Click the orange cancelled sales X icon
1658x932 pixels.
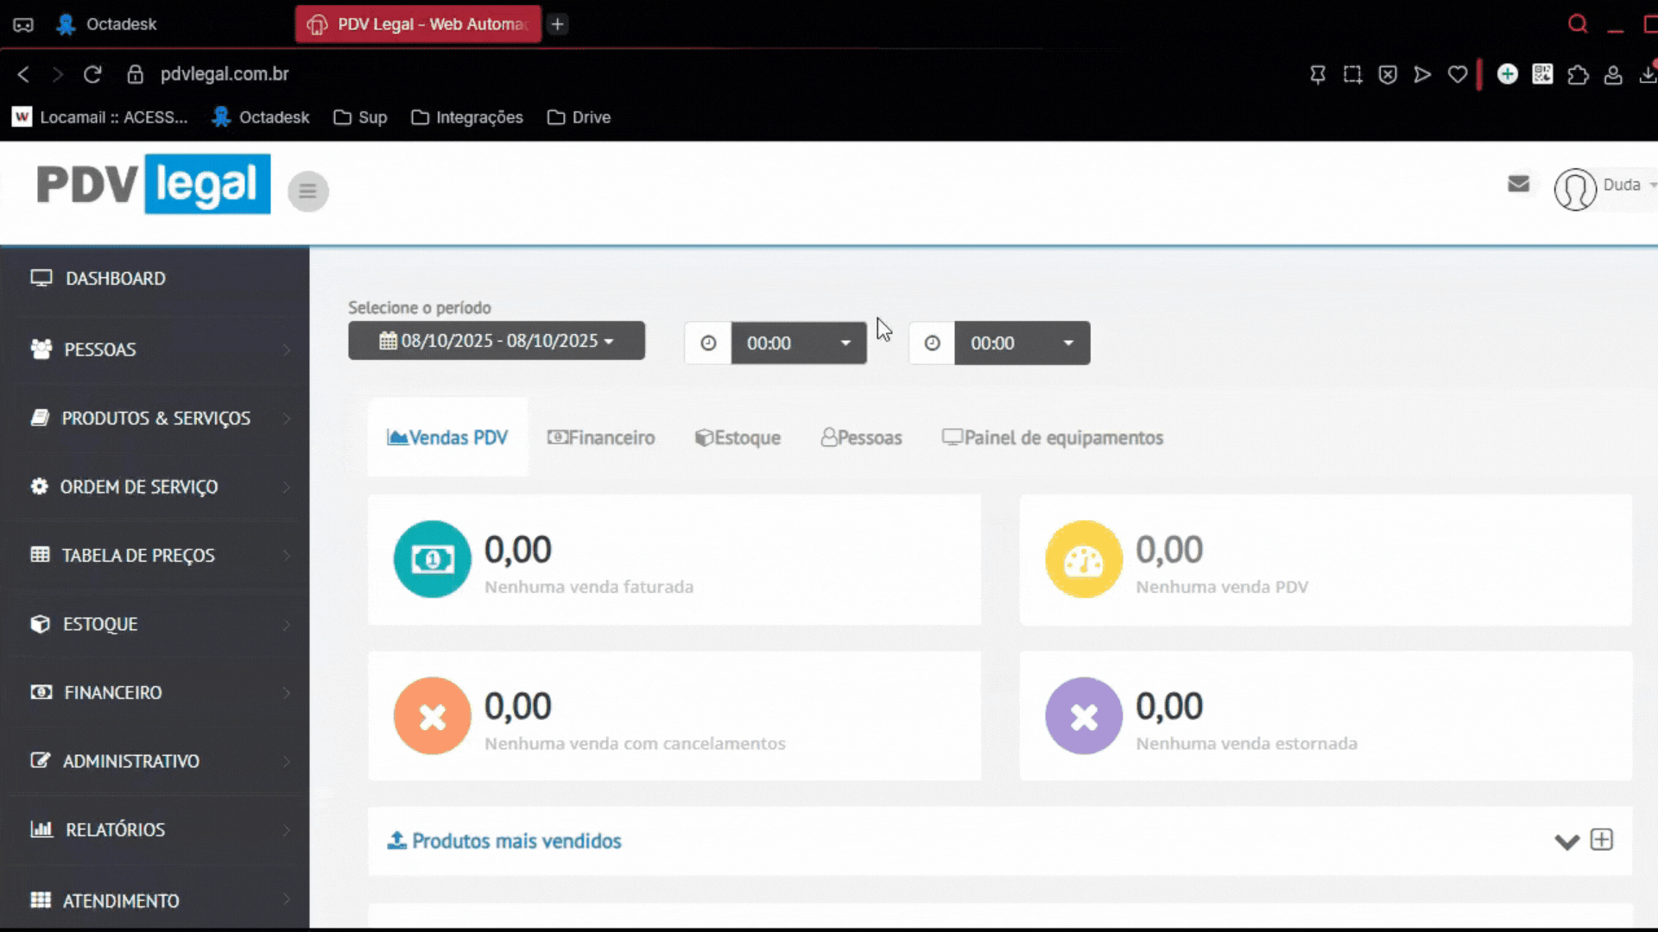(x=432, y=715)
